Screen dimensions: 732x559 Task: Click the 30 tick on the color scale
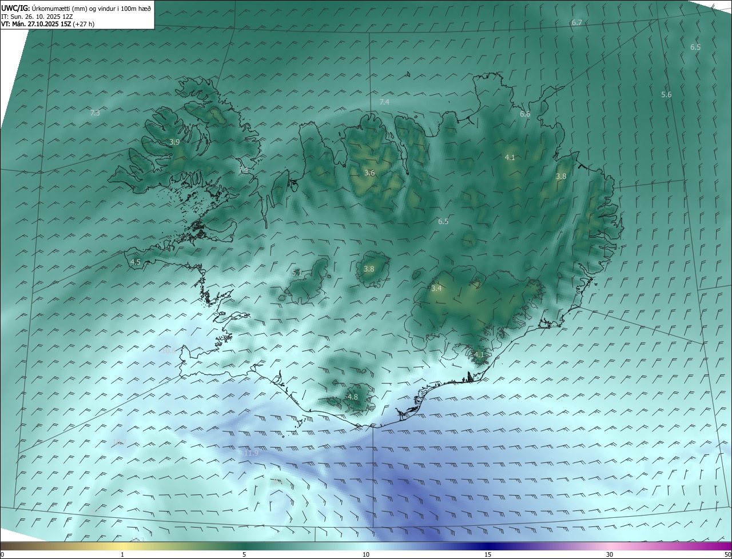(610, 555)
